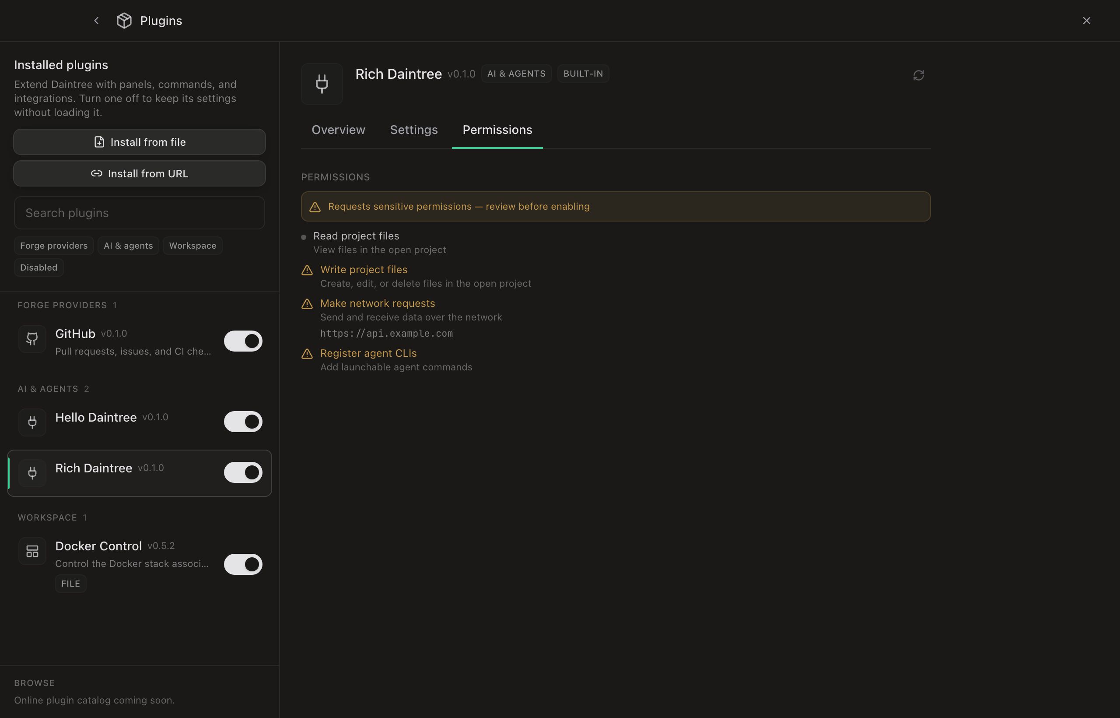This screenshot has width=1120, height=718.
Task: Click Read project files permission
Action: point(356,236)
